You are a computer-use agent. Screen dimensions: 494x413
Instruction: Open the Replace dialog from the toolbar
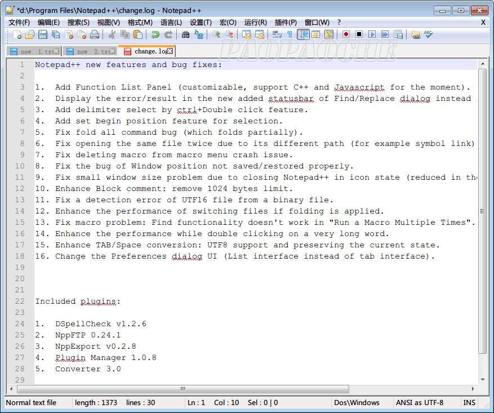tap(198, 34)
